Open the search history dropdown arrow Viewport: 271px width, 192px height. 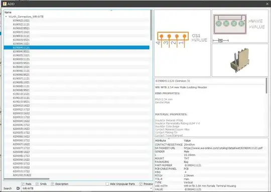pyautogui.click(x=151, y=188)
